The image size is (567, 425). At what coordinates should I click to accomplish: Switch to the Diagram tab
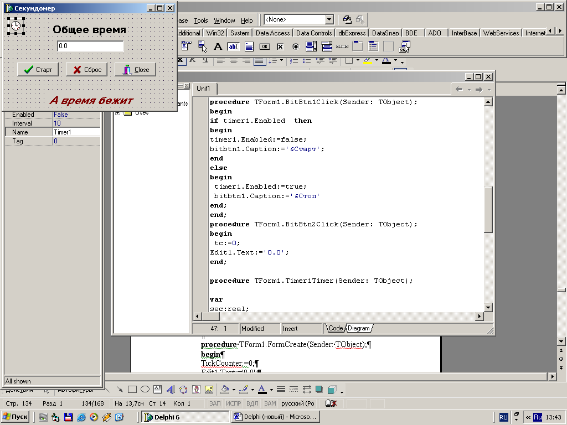(x=358, y=328)
